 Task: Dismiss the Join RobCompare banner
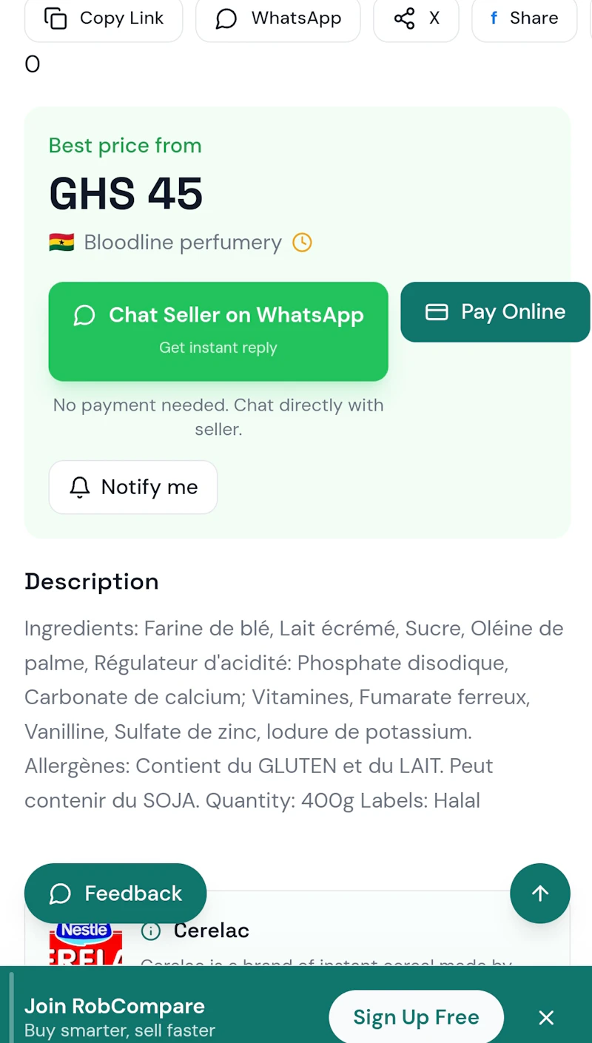[546, 1018]
